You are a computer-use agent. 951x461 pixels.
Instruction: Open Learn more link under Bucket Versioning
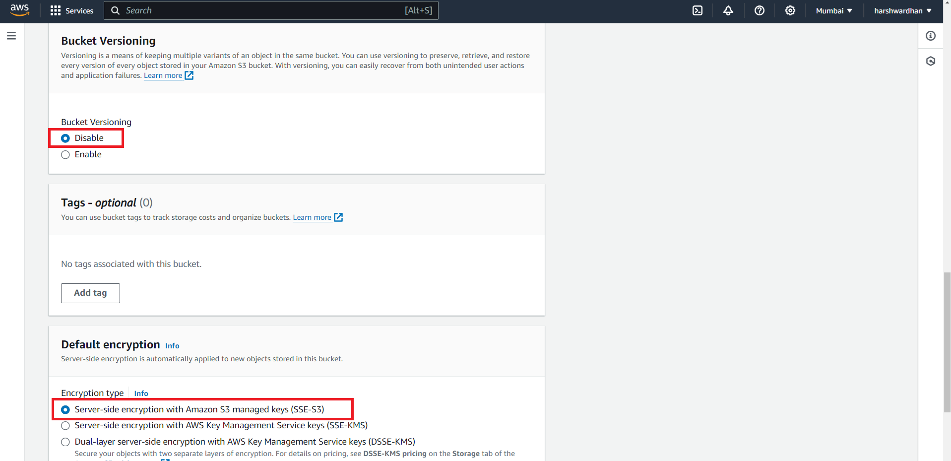click(x=163, y=75)
